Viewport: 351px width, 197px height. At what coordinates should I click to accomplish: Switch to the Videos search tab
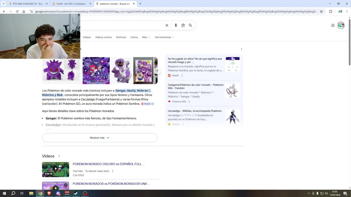(x=87, y=37)
